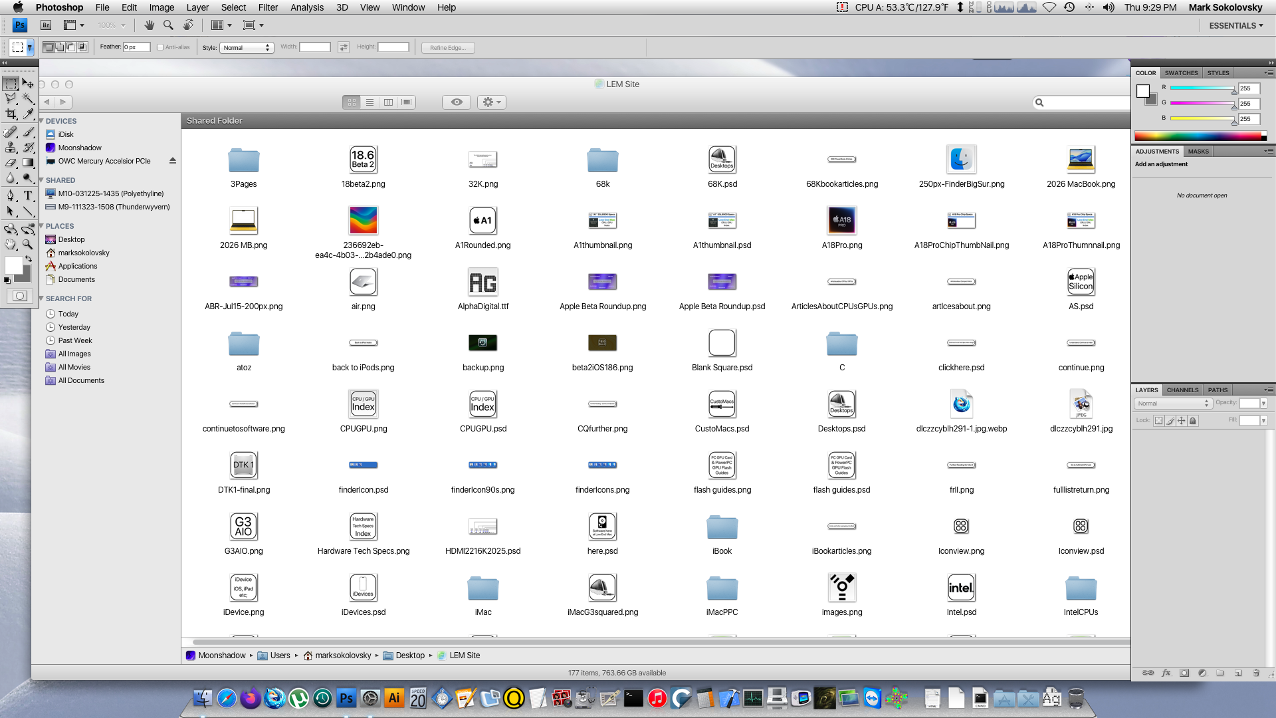Open the Essentials workspace dropdown
Viewport: 1276px width, 718px height.
coord(1235,25)
